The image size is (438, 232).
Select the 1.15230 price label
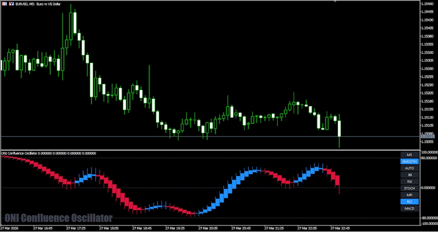[428, 85]
